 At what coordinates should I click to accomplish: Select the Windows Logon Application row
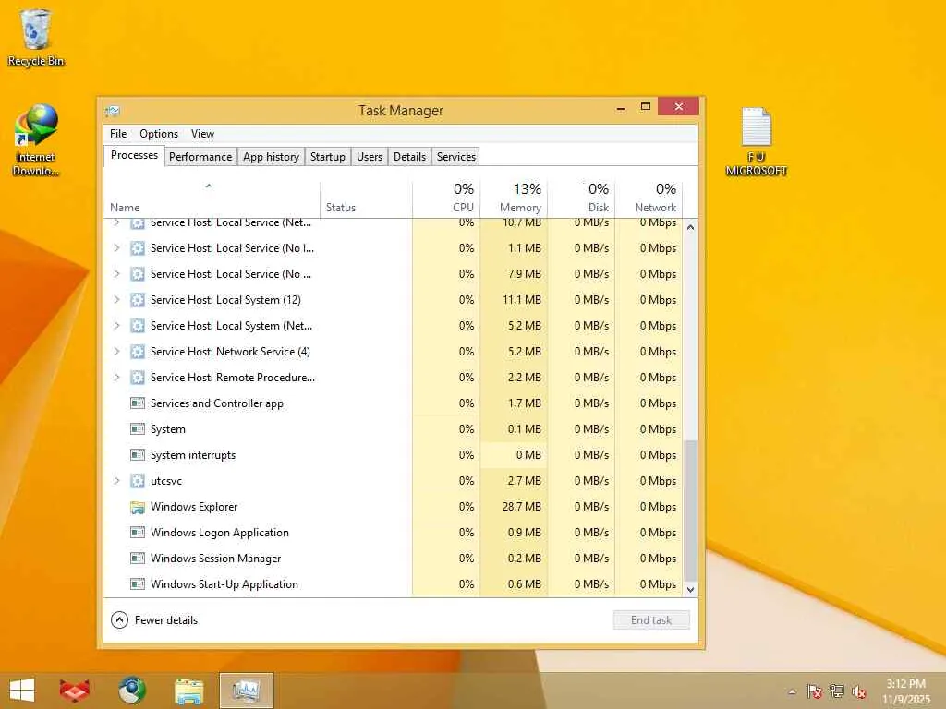click(394, 533)
